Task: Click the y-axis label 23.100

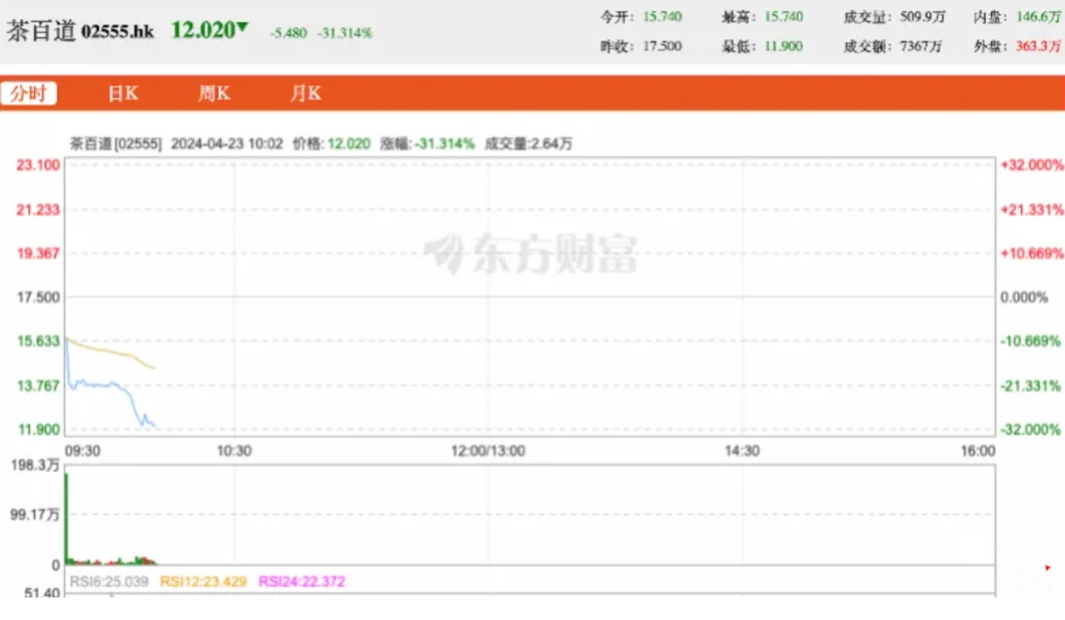Action: [38, 165]
